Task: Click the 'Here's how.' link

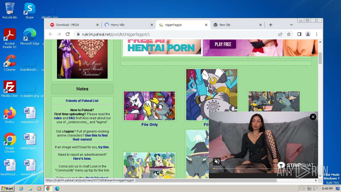Action: (82, 158)
